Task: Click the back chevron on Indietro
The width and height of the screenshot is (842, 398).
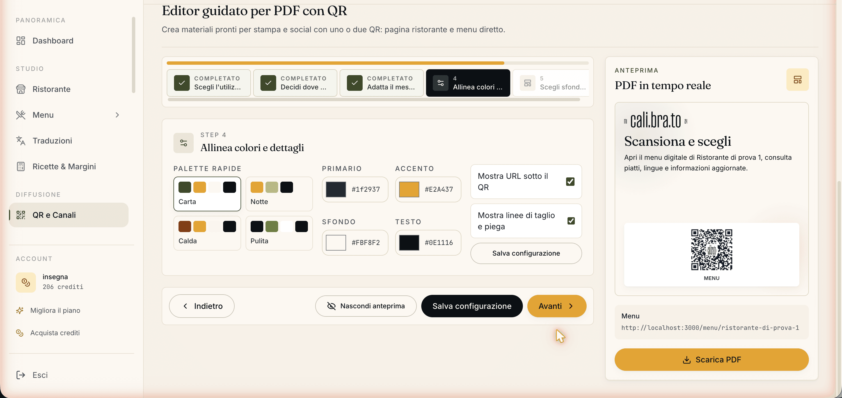Action: pos(185,306)
